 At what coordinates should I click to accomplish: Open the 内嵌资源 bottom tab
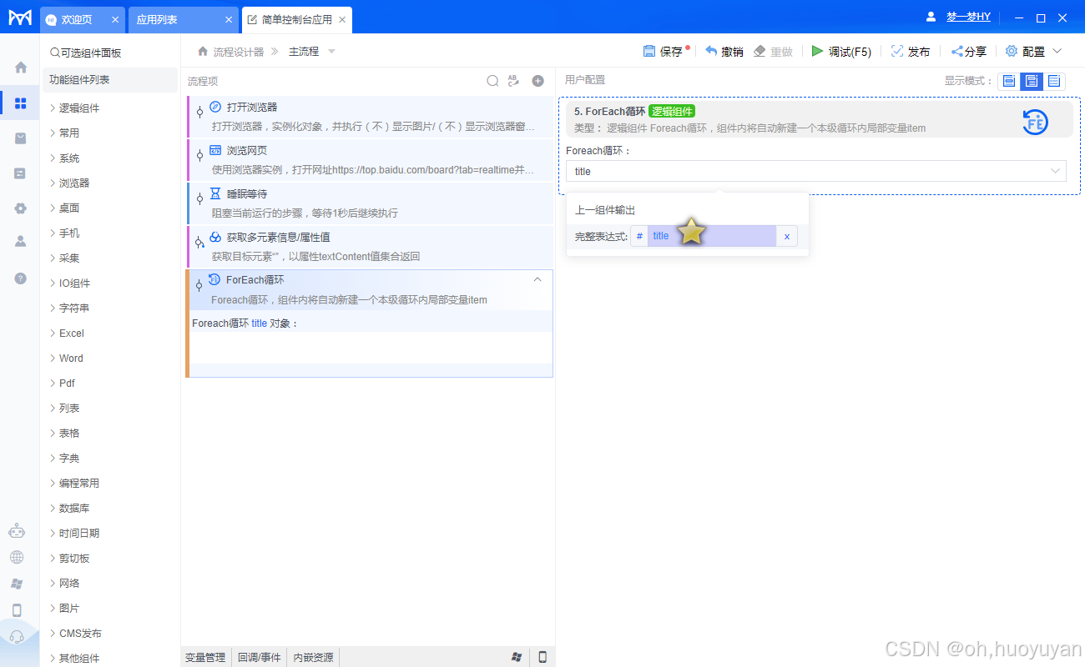(x=313, y=657)
